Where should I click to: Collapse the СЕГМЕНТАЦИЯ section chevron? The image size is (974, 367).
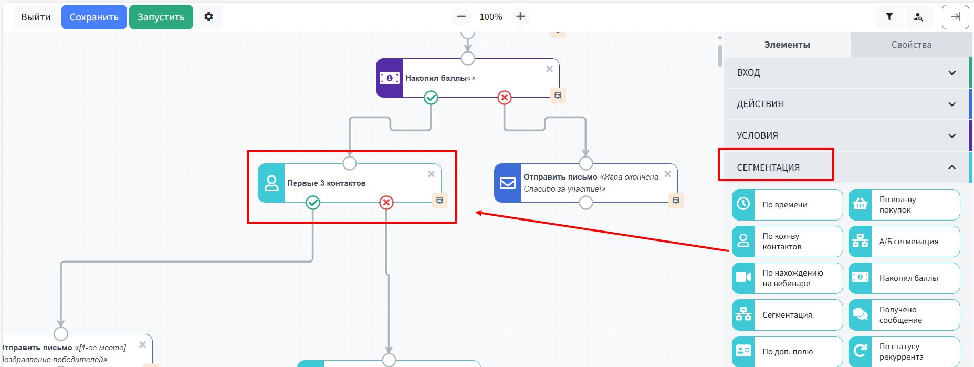[952, 167]
